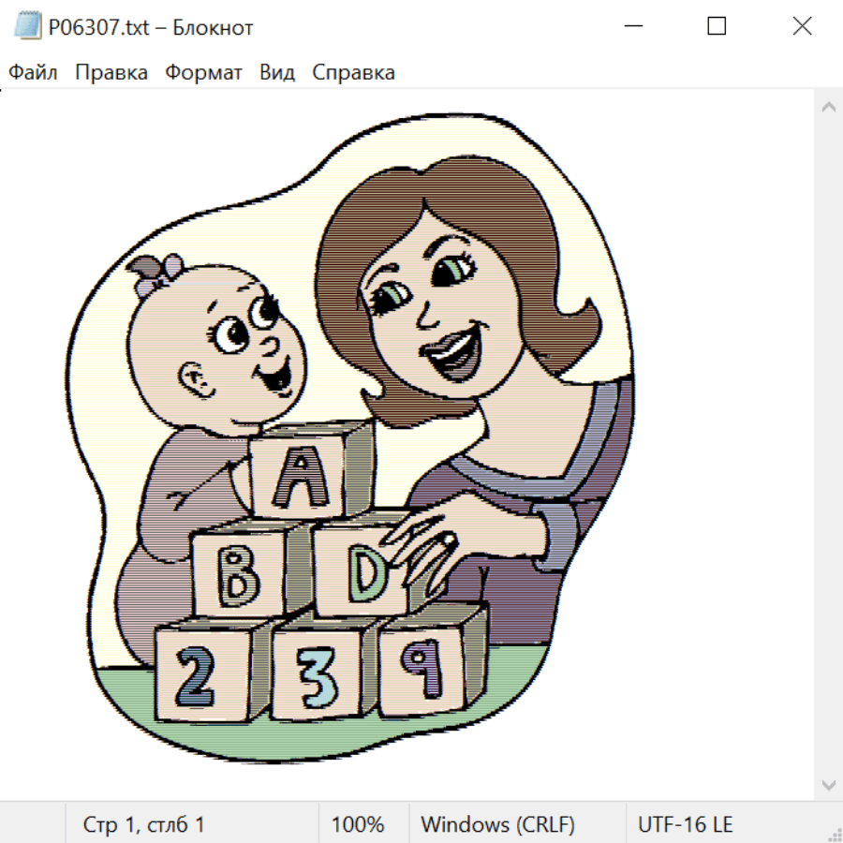Click the Notepad icon in title bar
843x843 pixels.
click(x=27, y=27)
